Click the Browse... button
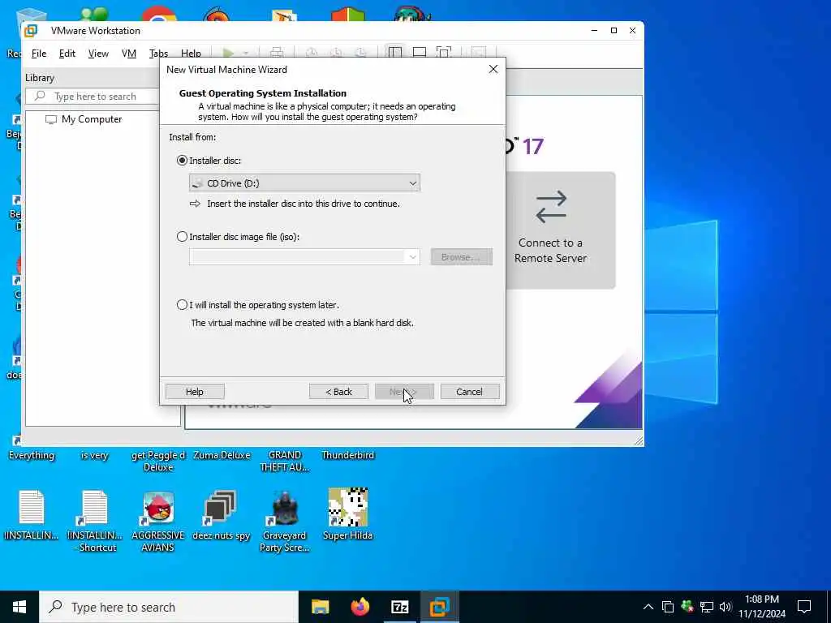The image size is (831, 623). [x=461, y=257]
